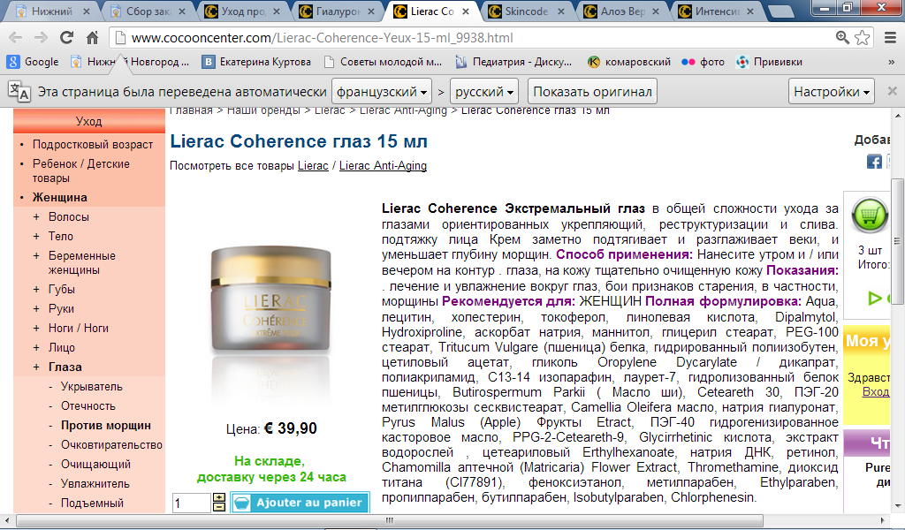
Task: Switch to the Сбор зак tab
Action: click(147, 11)
